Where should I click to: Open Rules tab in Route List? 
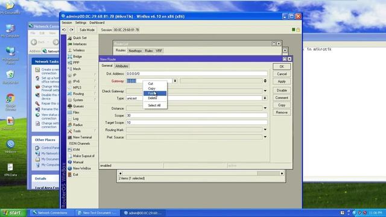pyautogui.click(x=149, y=51)
